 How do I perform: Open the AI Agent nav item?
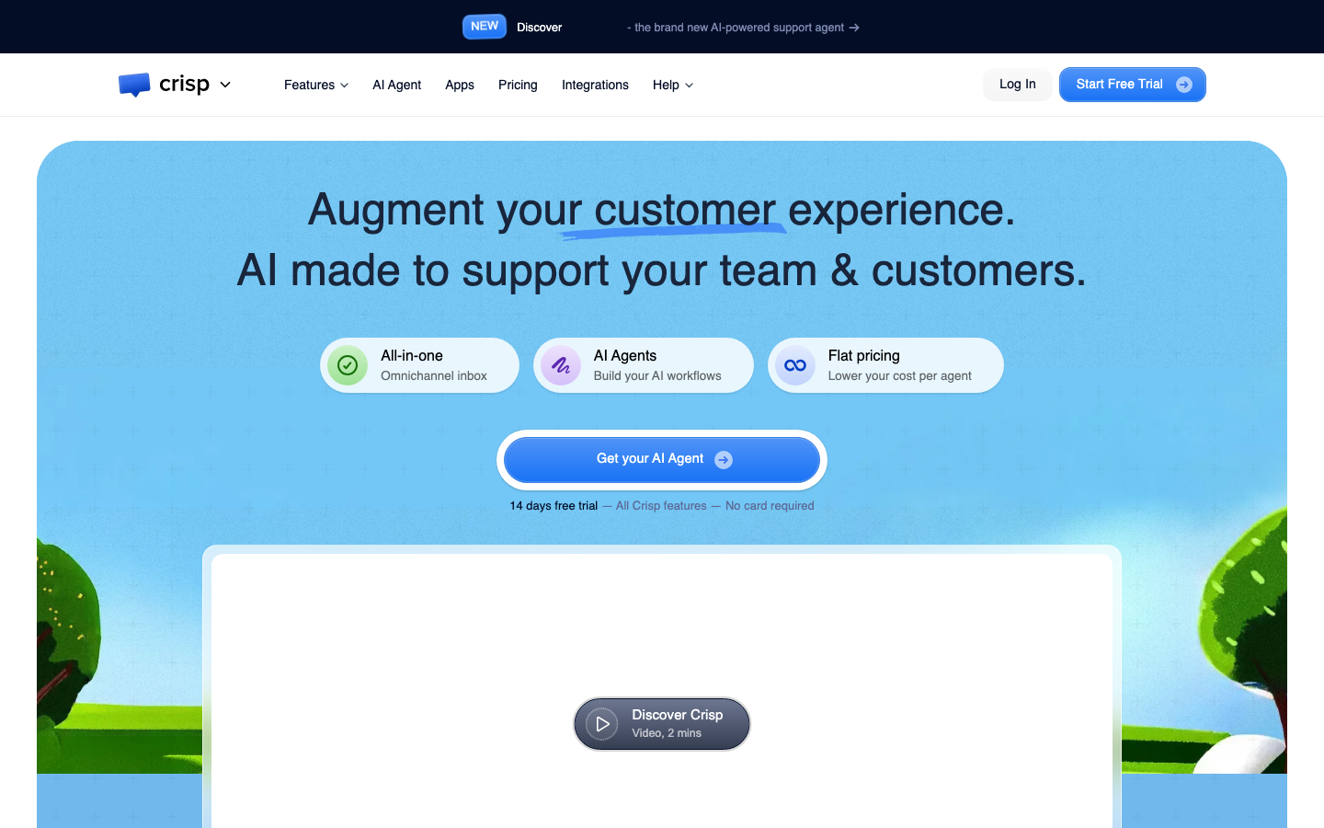(396, 85)
